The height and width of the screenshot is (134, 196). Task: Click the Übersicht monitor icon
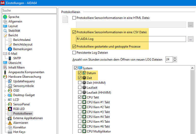(5, 63)
